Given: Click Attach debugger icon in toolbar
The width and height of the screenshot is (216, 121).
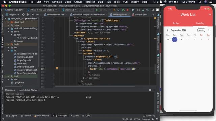Looking at the screenshot, I should click(123, 10).
